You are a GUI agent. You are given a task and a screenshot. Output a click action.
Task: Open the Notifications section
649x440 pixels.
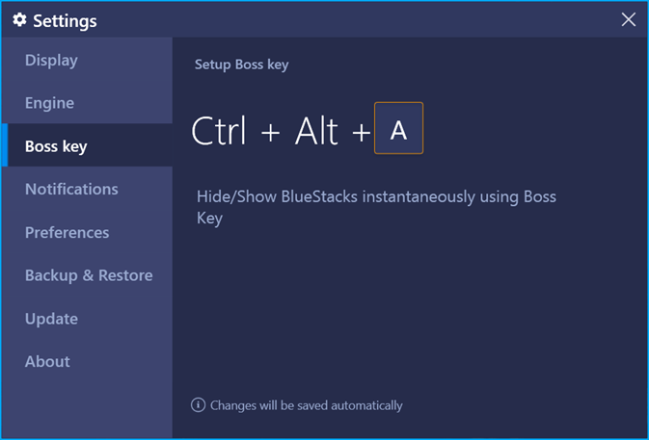87,189
